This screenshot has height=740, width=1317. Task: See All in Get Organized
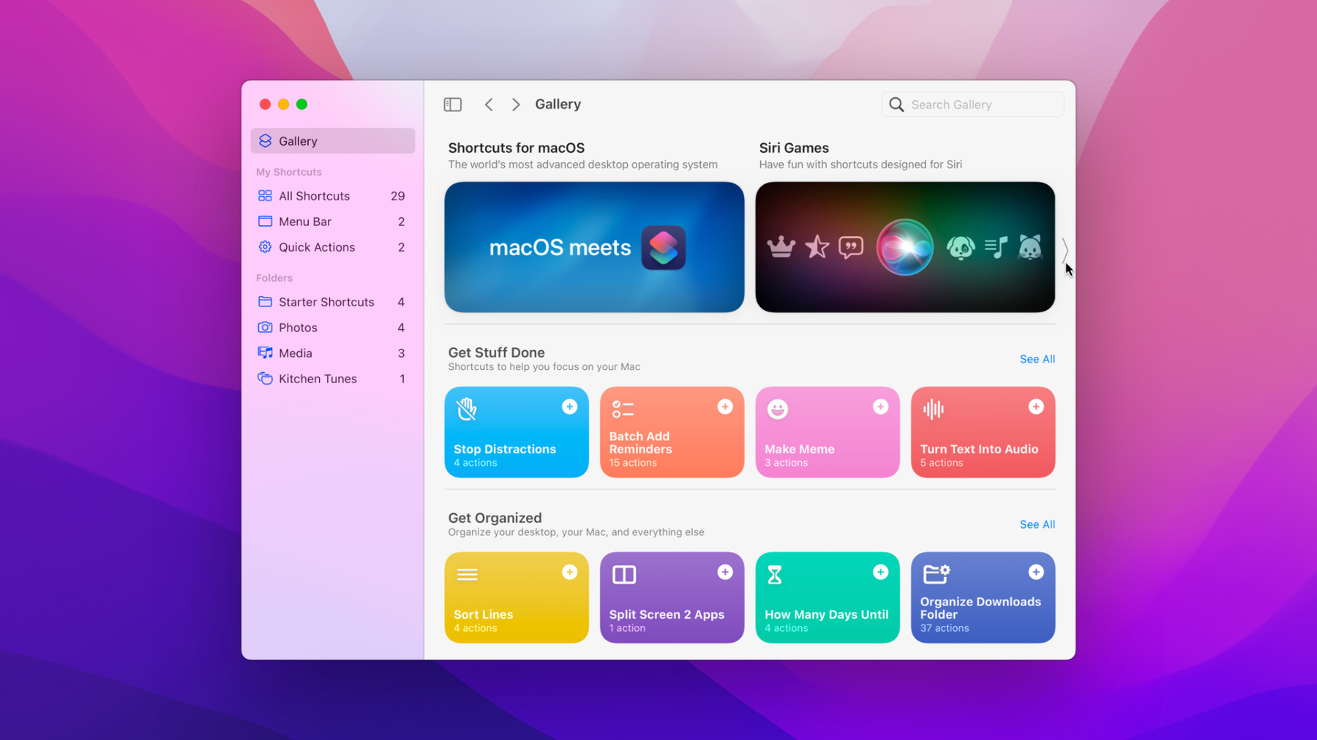(x=1037, y=524)
